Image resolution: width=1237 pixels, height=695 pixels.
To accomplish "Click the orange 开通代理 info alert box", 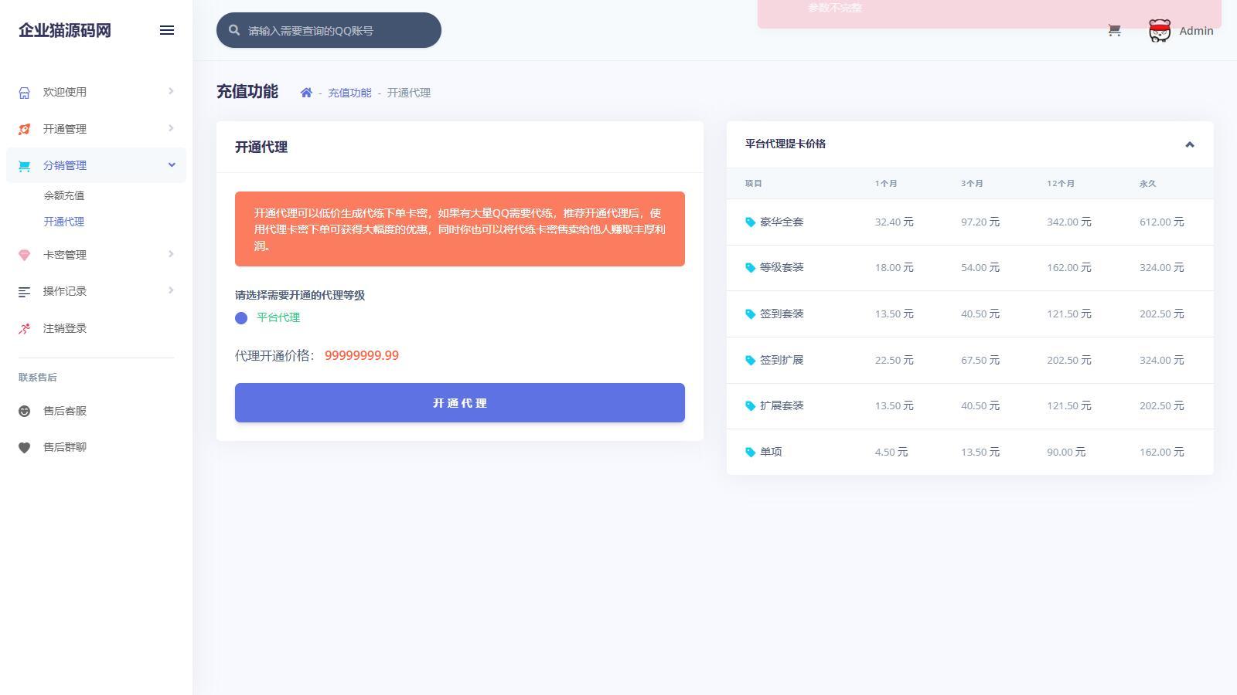I will (x=460, y=229).
